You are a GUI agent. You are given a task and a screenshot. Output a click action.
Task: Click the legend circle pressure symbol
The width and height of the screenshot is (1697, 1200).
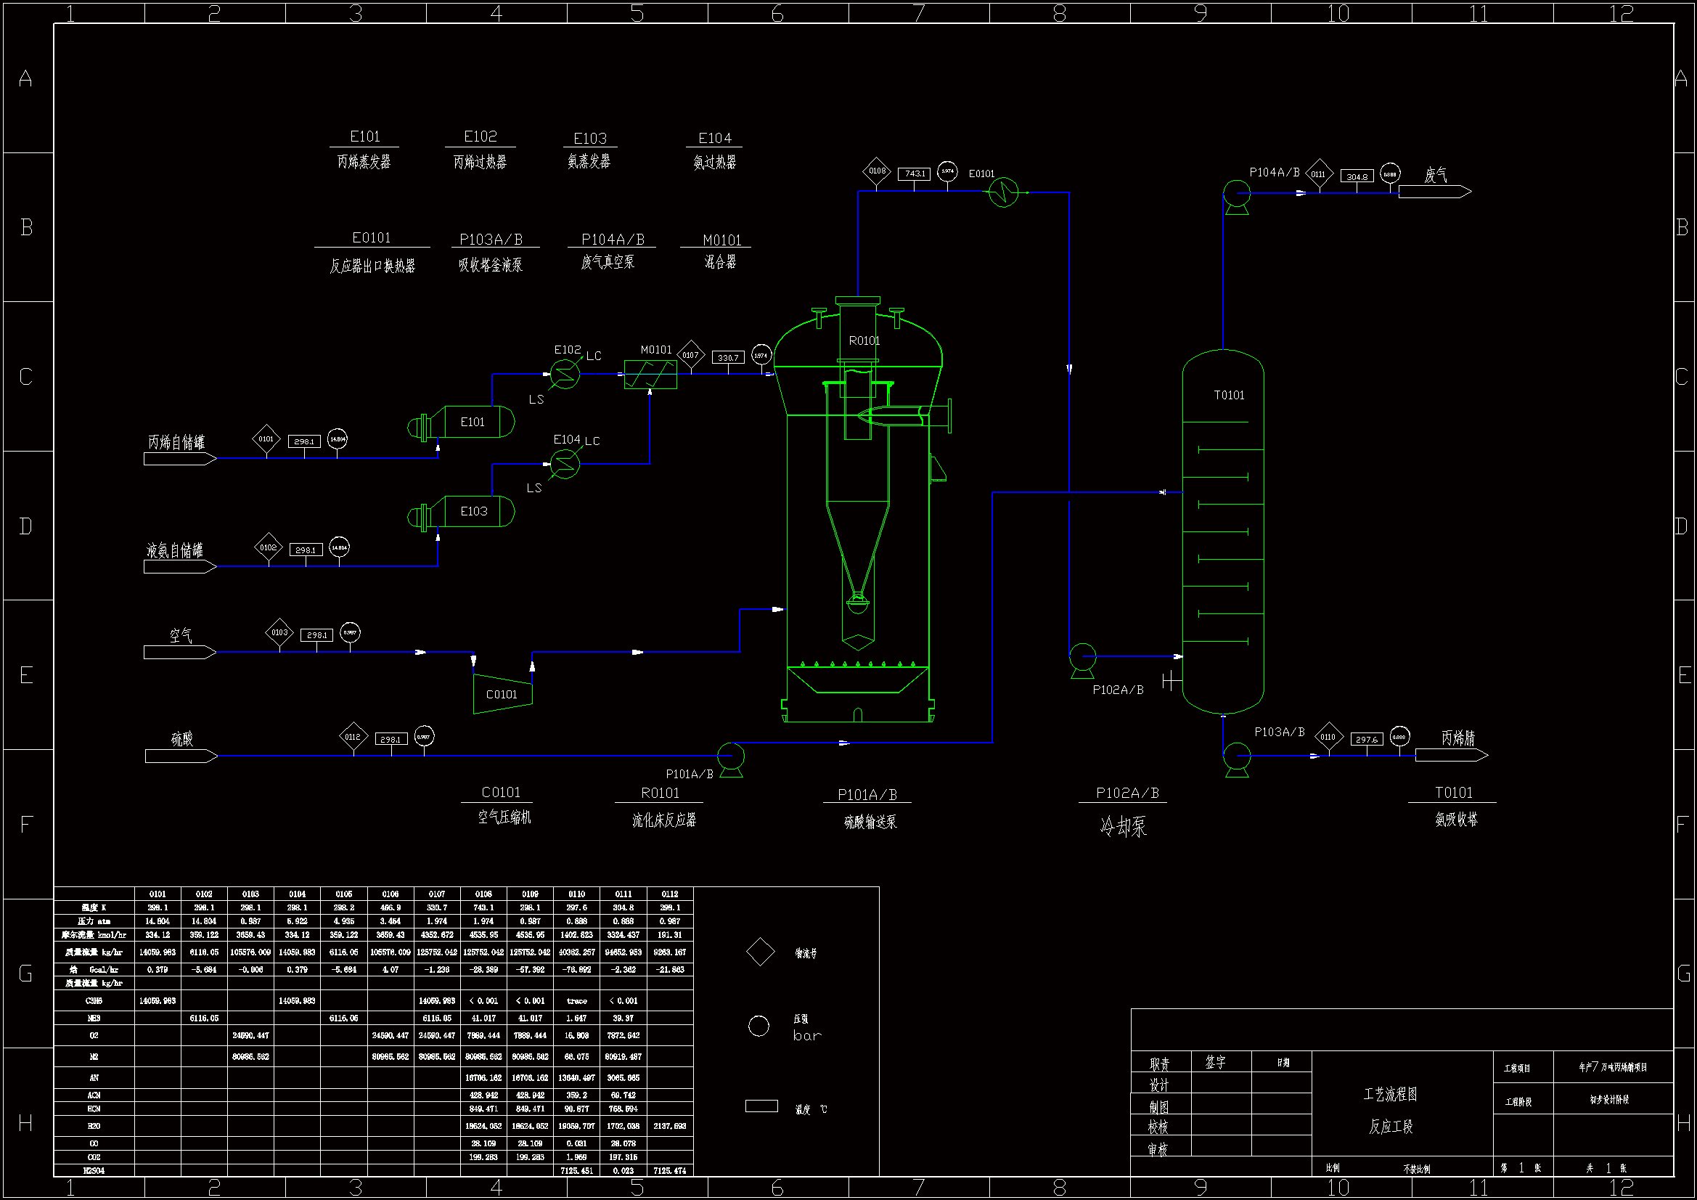[x=759, y=1026]
